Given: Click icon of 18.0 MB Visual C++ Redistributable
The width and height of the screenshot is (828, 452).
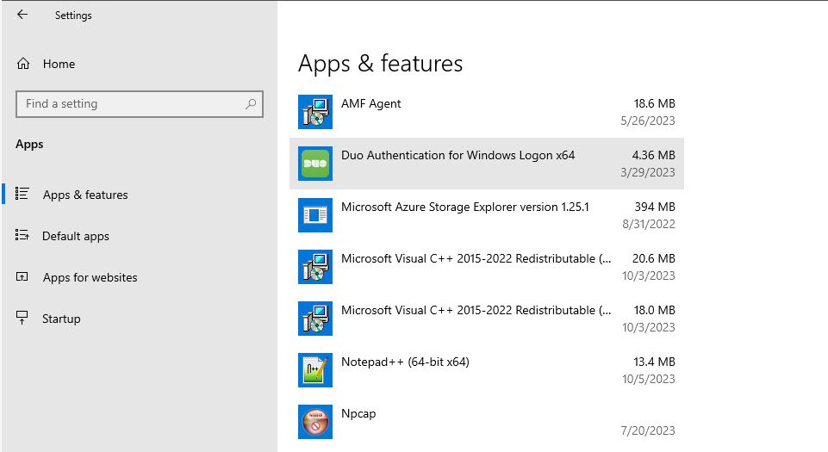Looking at the screenshot, I should pos(315,319).
